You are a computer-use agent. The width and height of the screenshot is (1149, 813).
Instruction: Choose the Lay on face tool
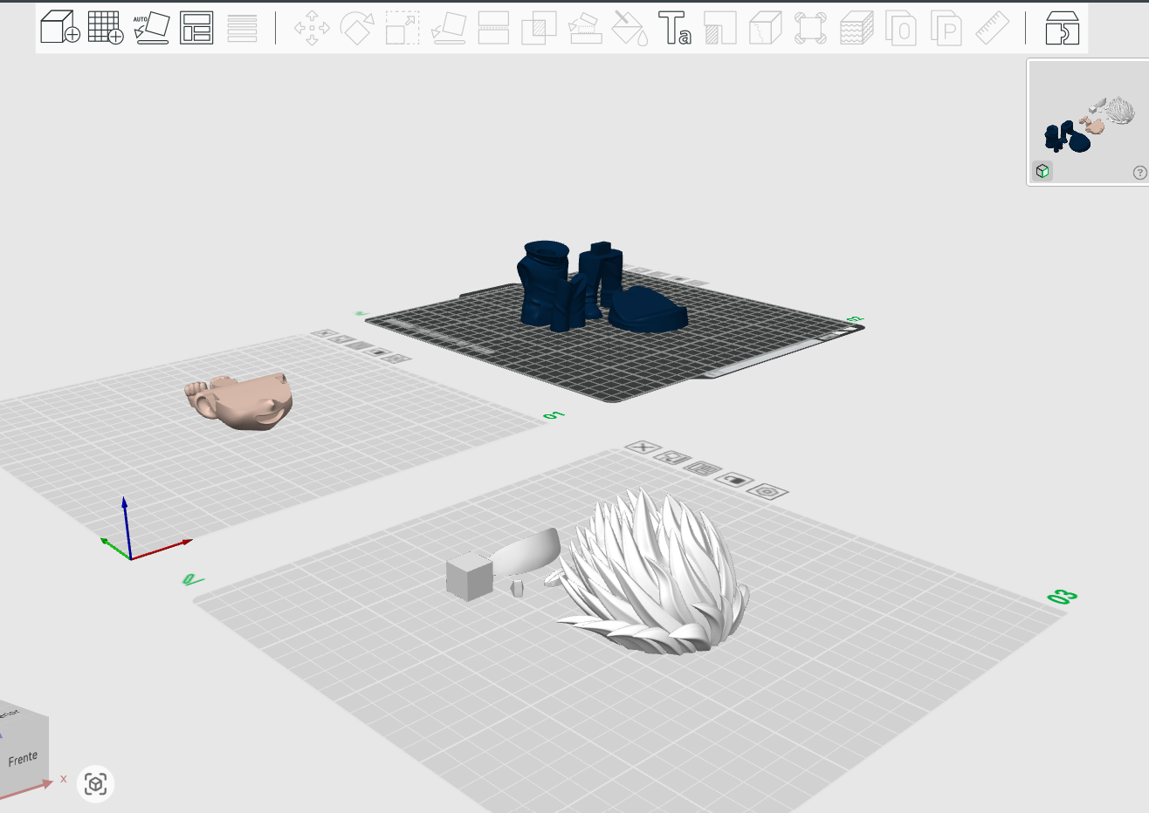(448, 28)
